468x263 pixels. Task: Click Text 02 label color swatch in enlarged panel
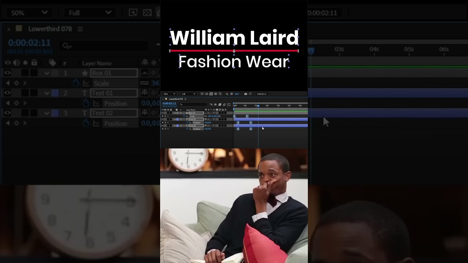click(x=54, y=113)
